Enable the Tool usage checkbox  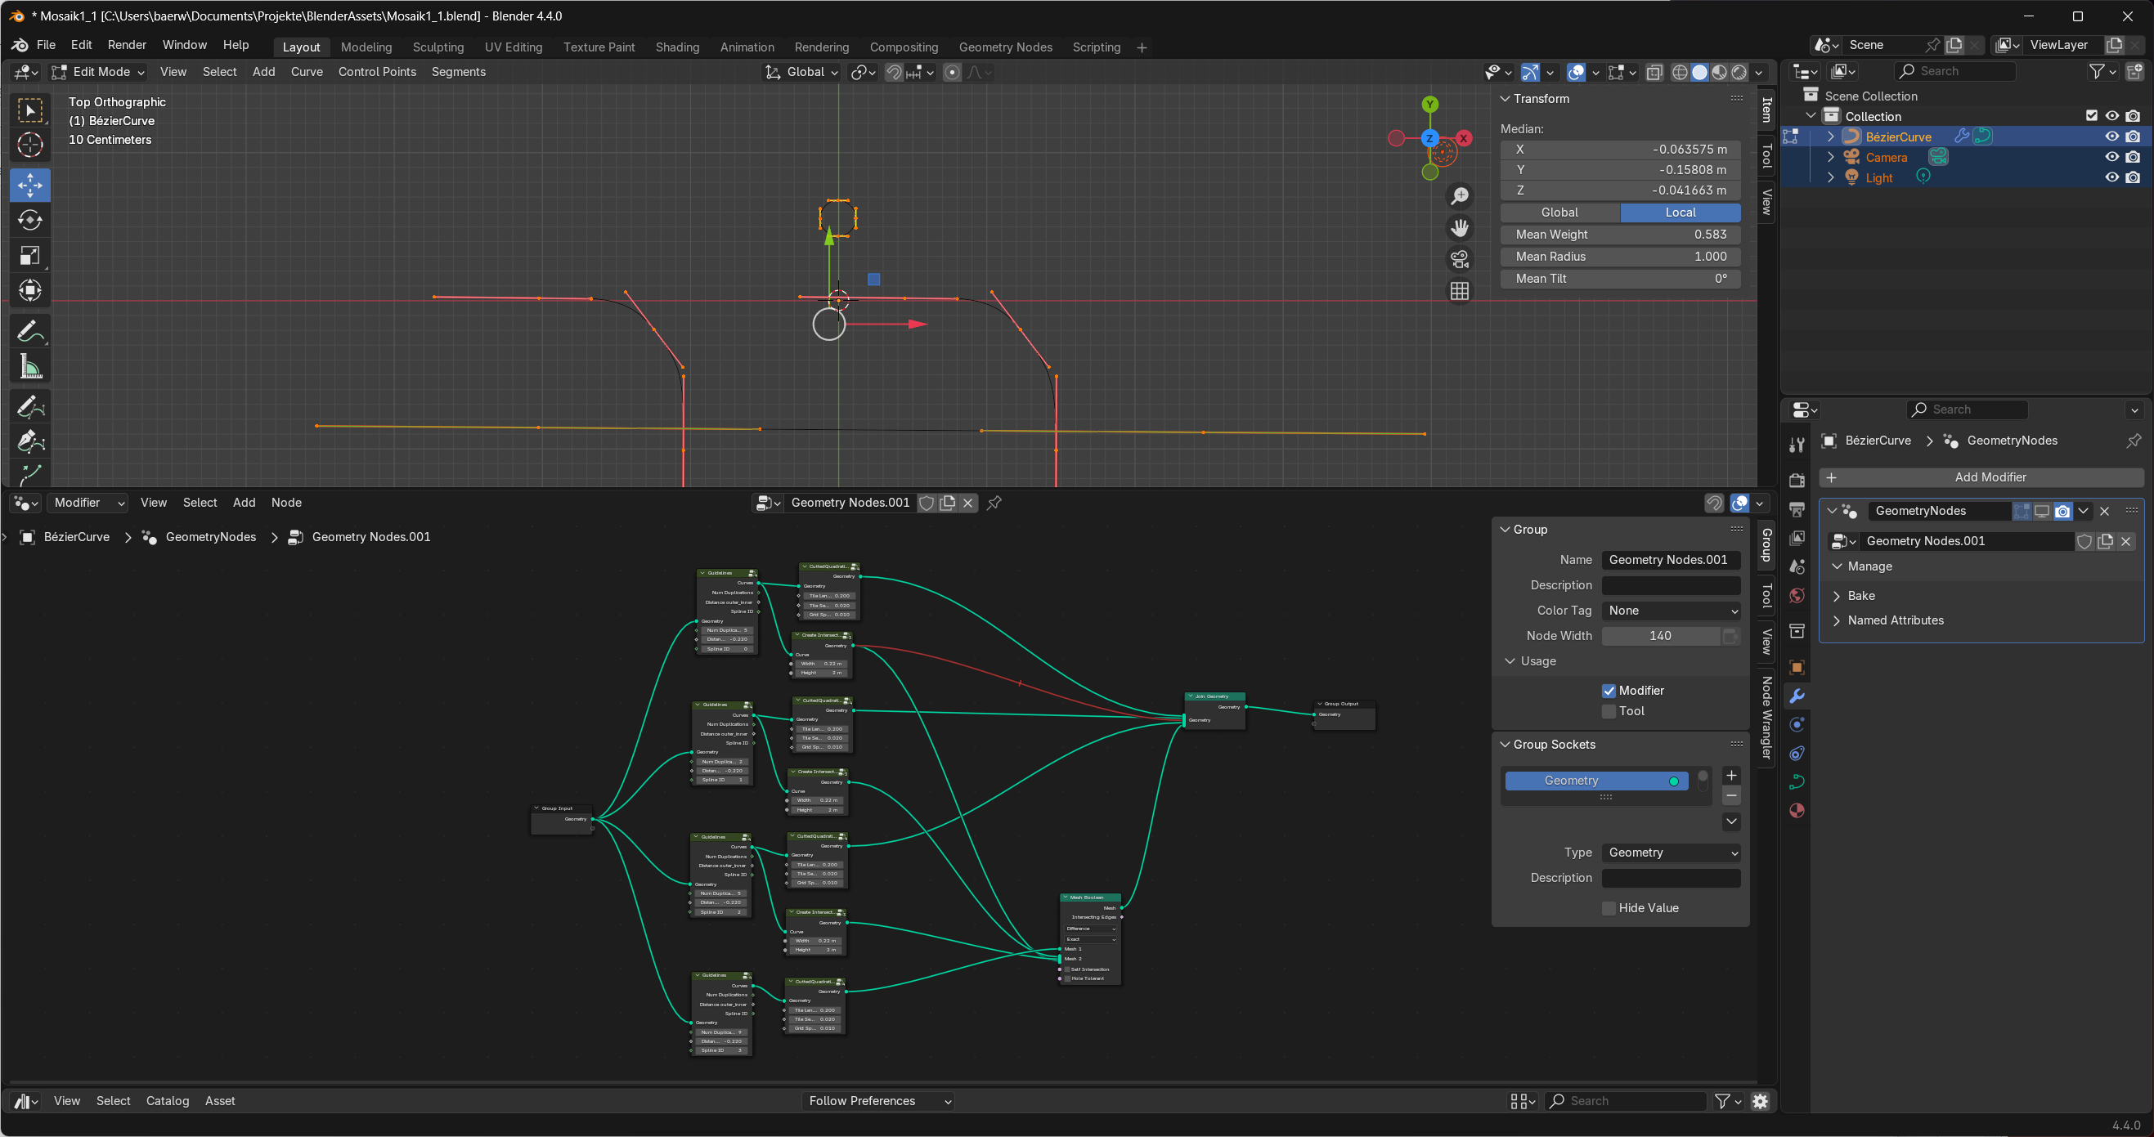(1608, 710)
